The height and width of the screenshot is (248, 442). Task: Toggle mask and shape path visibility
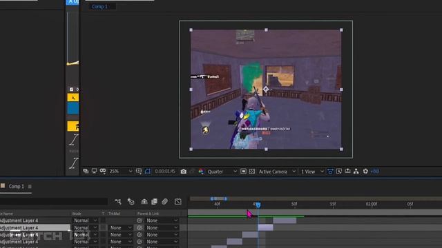[148, 172]
